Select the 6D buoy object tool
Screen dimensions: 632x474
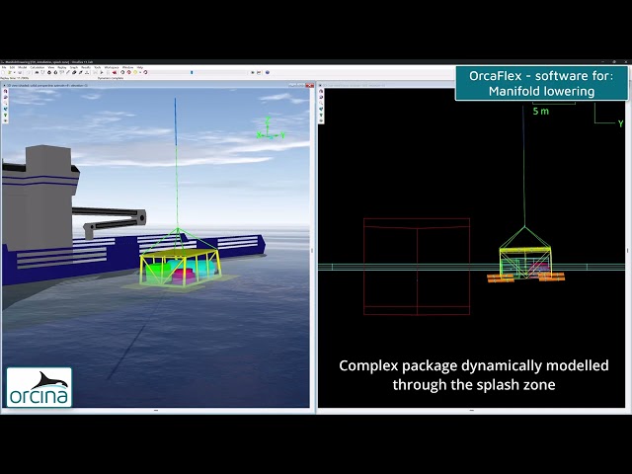tap(49, 72)
